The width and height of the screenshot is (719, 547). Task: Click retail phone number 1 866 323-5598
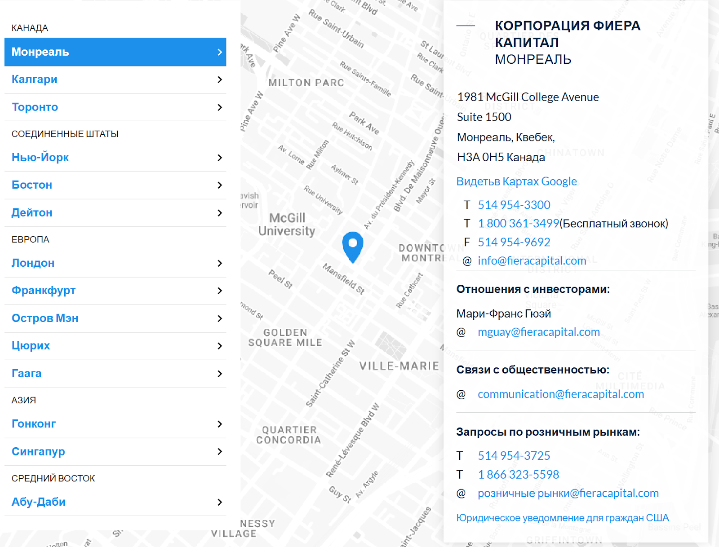[x=518, y=475]
